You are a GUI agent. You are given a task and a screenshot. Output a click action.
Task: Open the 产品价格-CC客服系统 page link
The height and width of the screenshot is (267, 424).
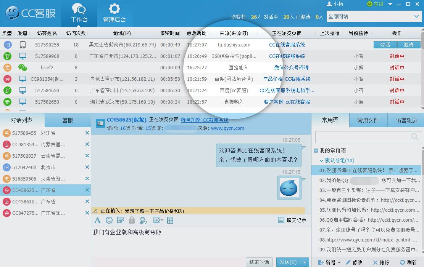click(287, 79)
